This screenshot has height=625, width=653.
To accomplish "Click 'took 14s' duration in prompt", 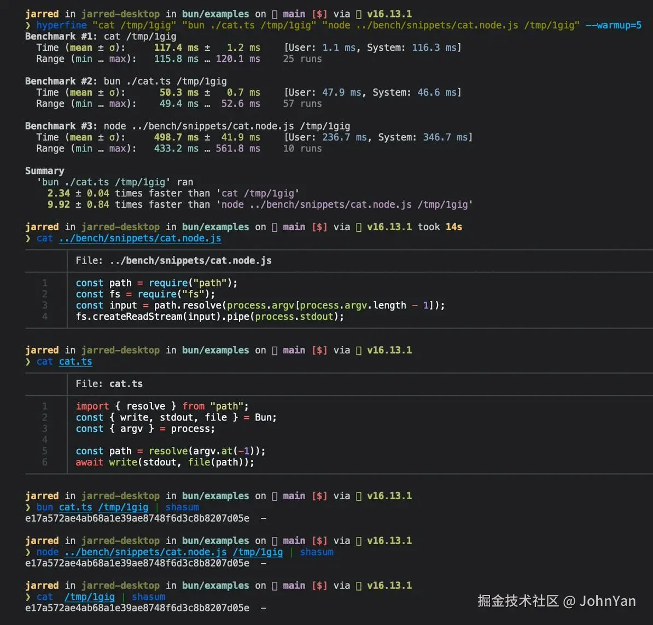I will pyautogui.click(x=440, y=227).
